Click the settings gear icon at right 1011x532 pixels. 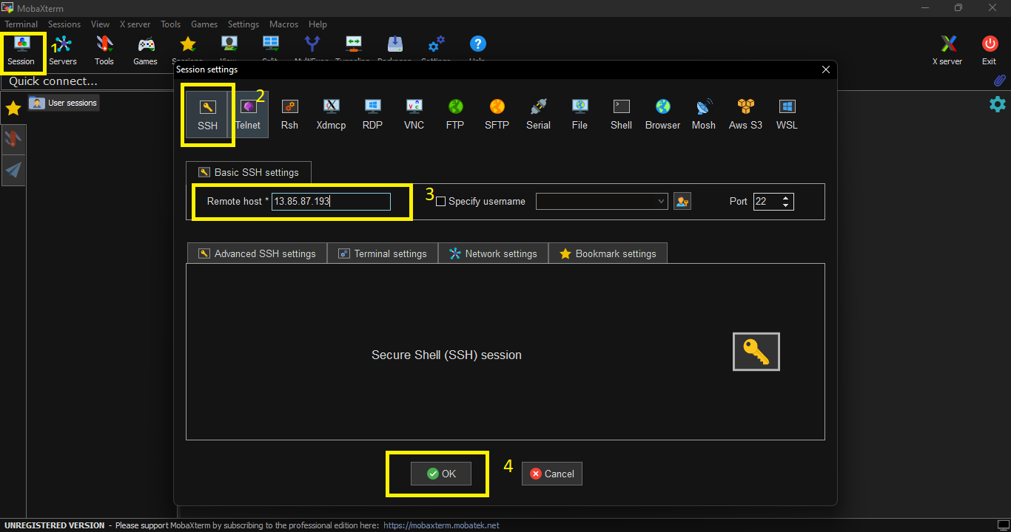click(x=998, y=104)
